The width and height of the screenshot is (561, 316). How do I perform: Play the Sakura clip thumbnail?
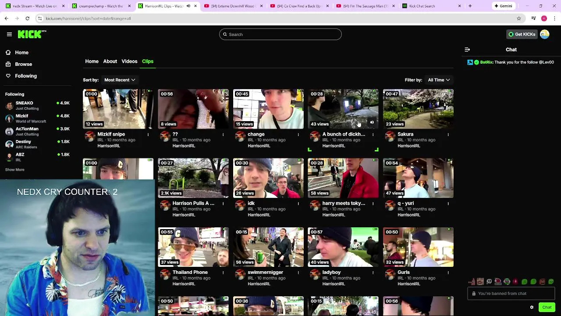pos(418,109)
